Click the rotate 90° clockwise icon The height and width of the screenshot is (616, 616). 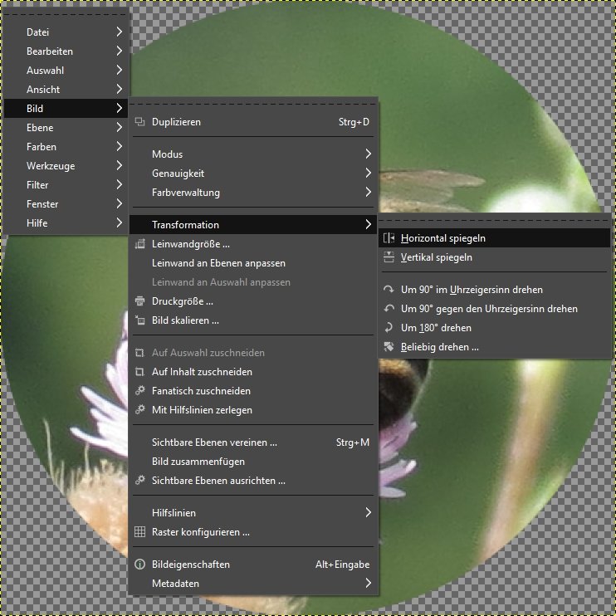pos(389,290)
